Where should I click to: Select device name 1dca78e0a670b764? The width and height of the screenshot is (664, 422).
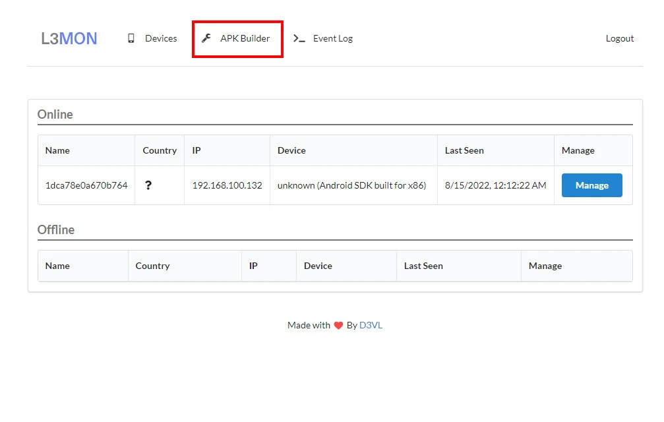click(x=86, y=185)
